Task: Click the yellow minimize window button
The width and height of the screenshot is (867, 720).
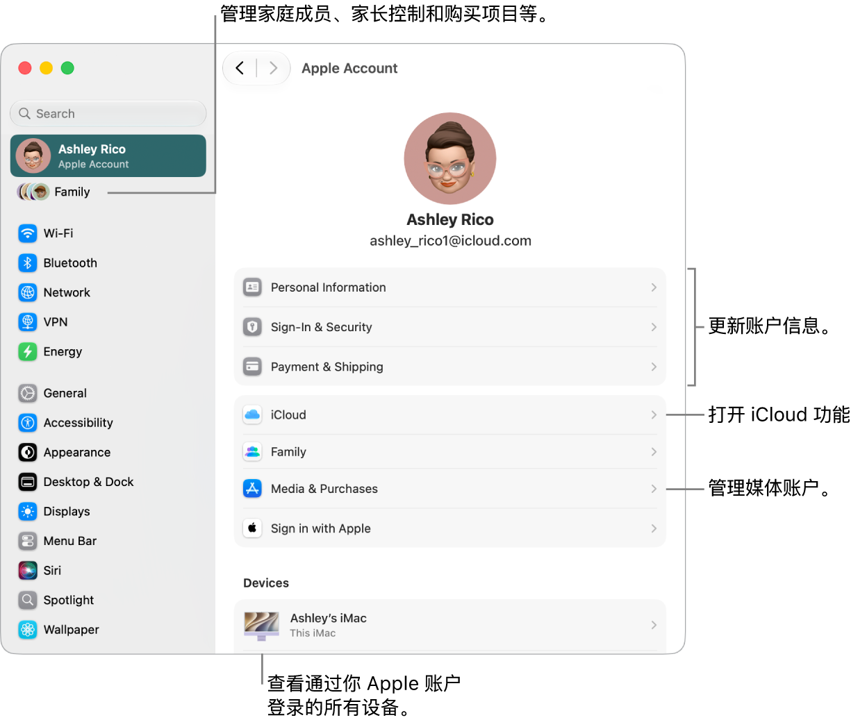Action: pos(46,68)
